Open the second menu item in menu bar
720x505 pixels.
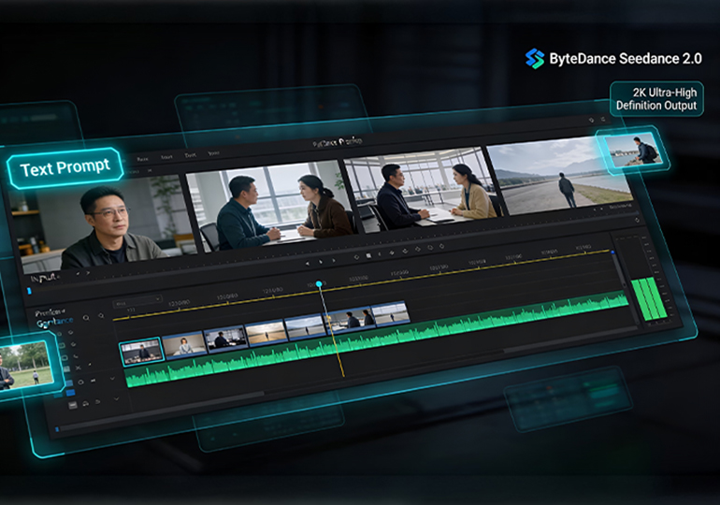coord(167,158)
